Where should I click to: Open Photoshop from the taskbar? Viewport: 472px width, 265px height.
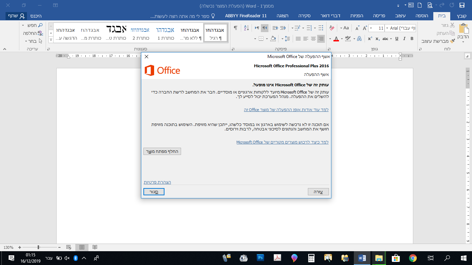coord(261,258)
